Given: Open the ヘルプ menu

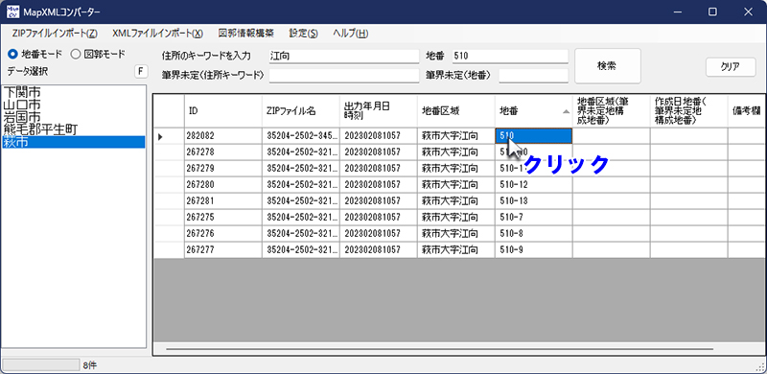Looking at the screenshot, I should tap(350, 34).
